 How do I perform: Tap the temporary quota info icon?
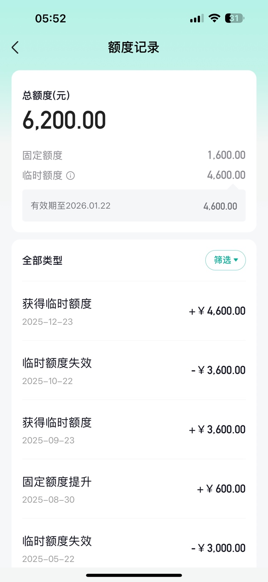point(71,176)
